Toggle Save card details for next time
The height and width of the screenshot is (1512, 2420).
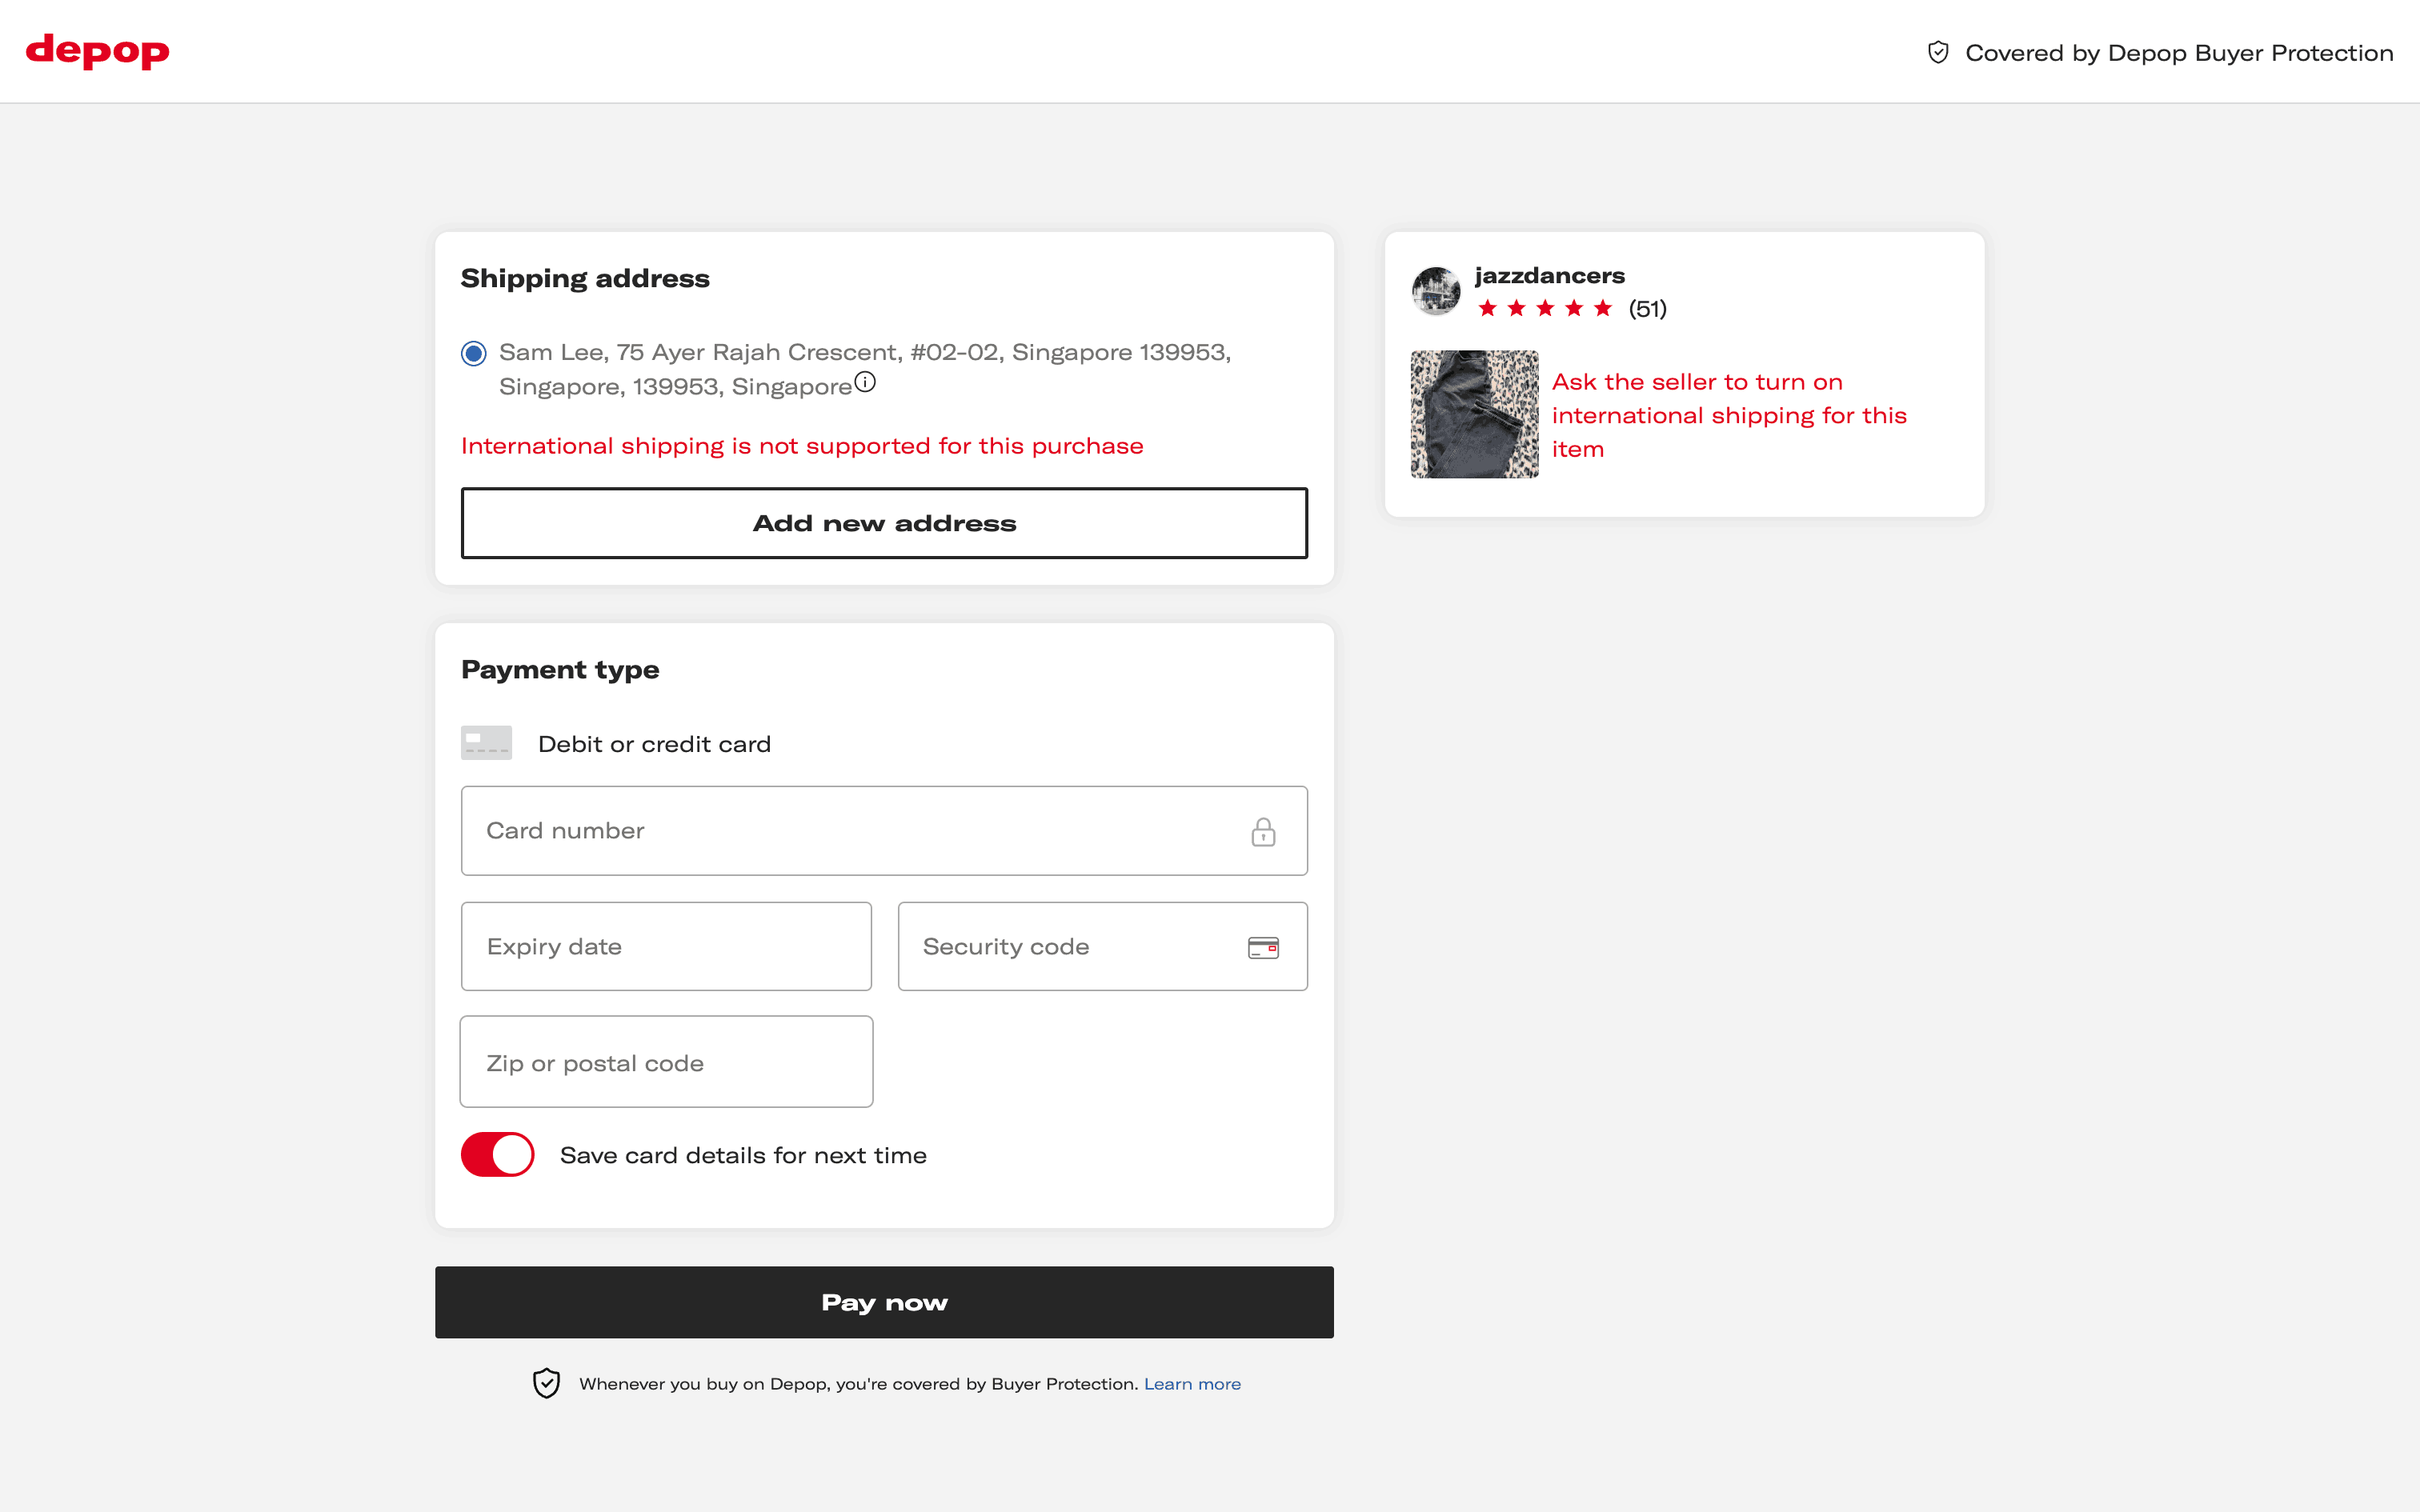497,1155
